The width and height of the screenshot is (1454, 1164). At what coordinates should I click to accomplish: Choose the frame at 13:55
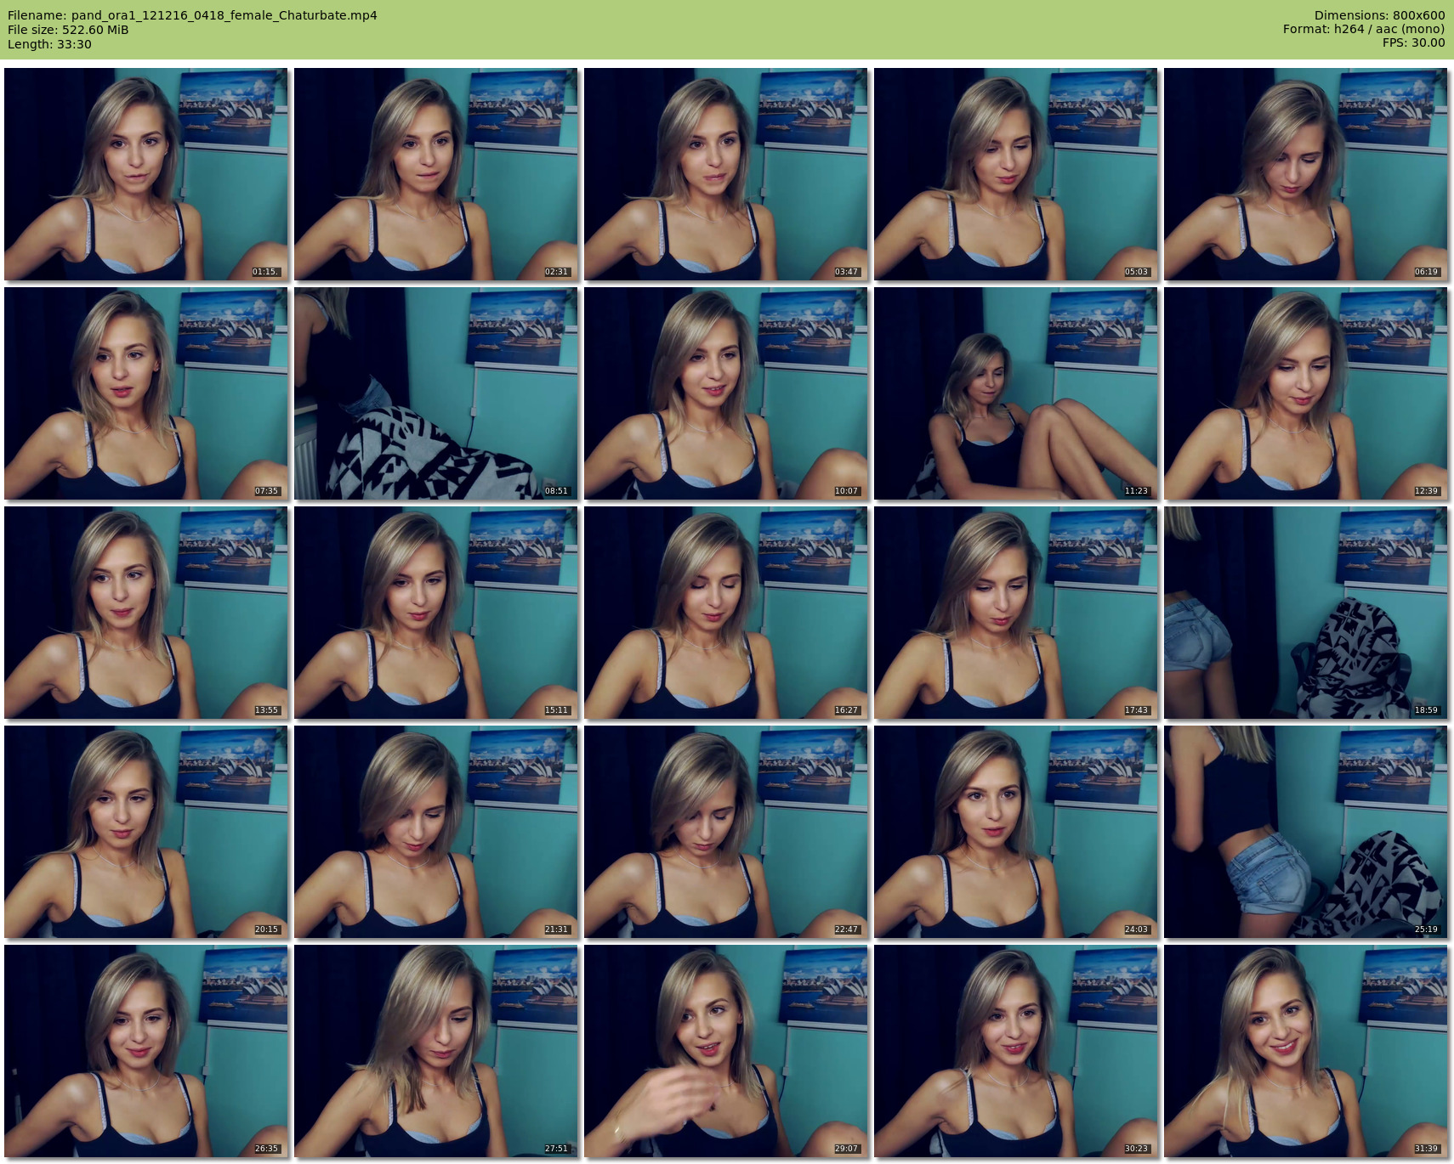click(x=146, y=613)
